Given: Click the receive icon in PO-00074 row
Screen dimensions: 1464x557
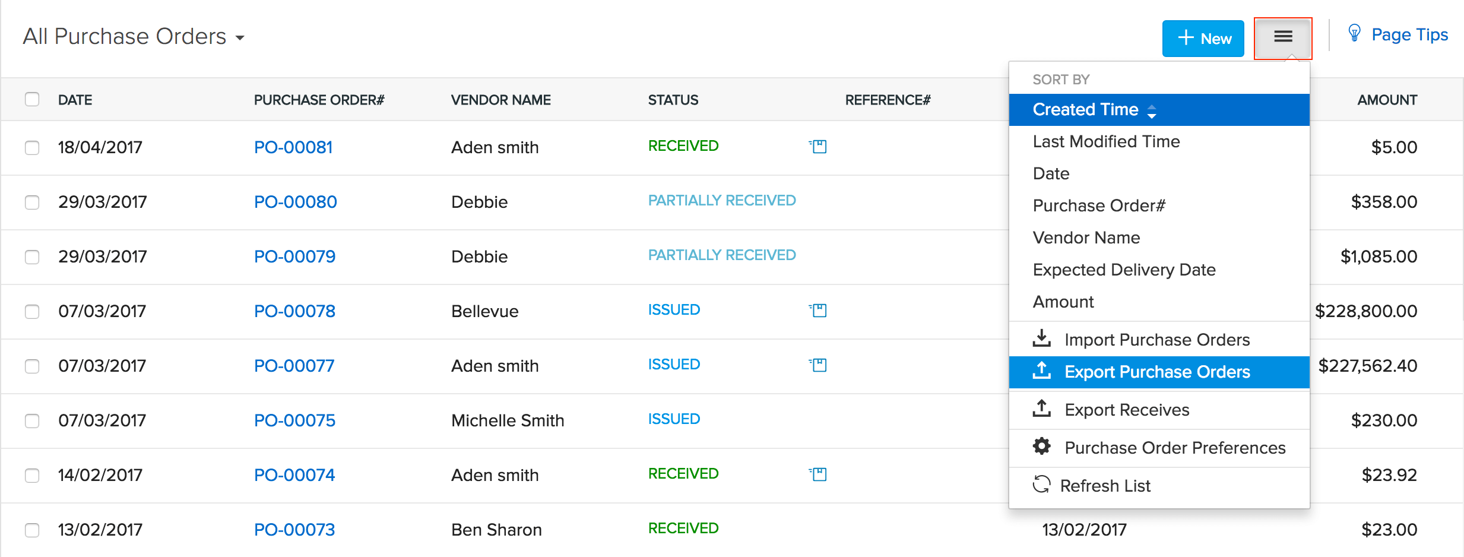Looking at the screenshot, I should click(x=818, y=474).
